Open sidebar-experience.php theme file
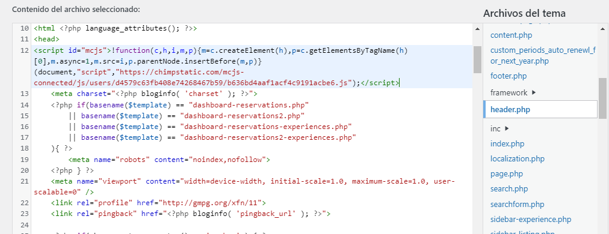The width and height of the screenshot is (609, 234). (531, 220)
